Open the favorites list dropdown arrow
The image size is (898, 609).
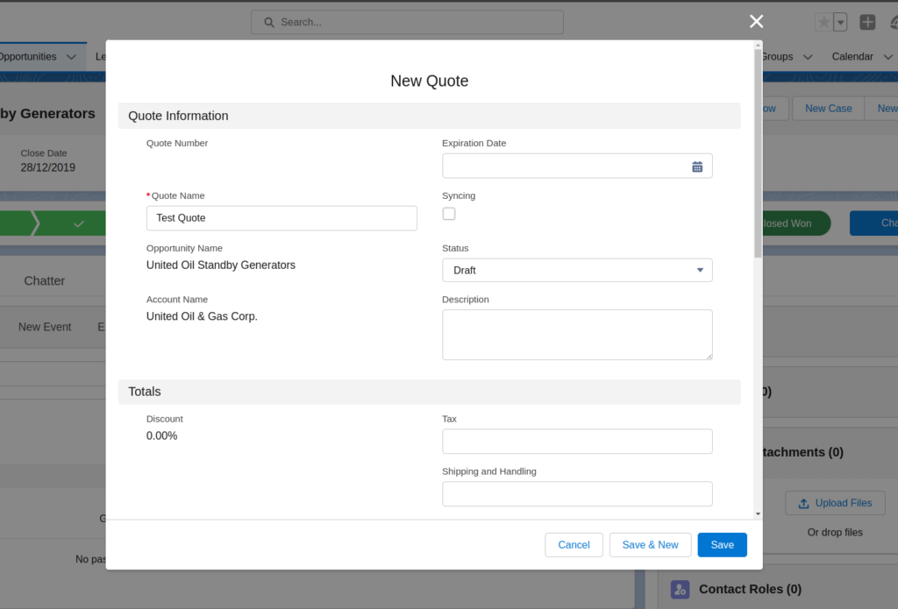(x=840, y=23)
